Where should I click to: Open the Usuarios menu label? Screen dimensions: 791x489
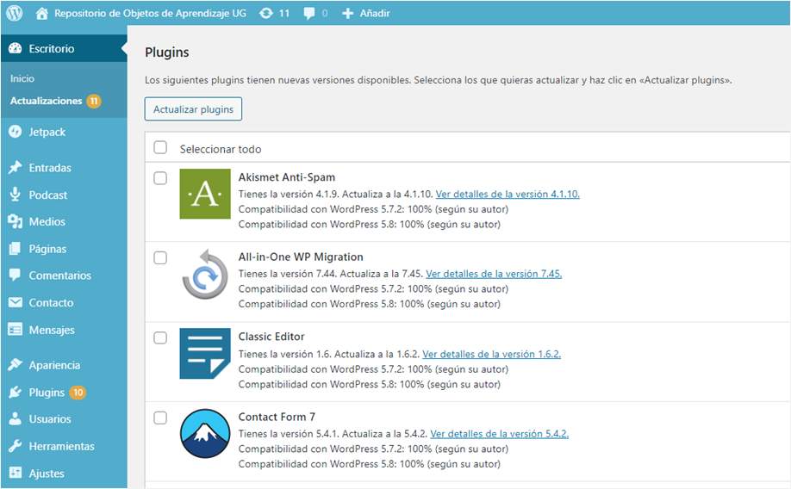50,419
